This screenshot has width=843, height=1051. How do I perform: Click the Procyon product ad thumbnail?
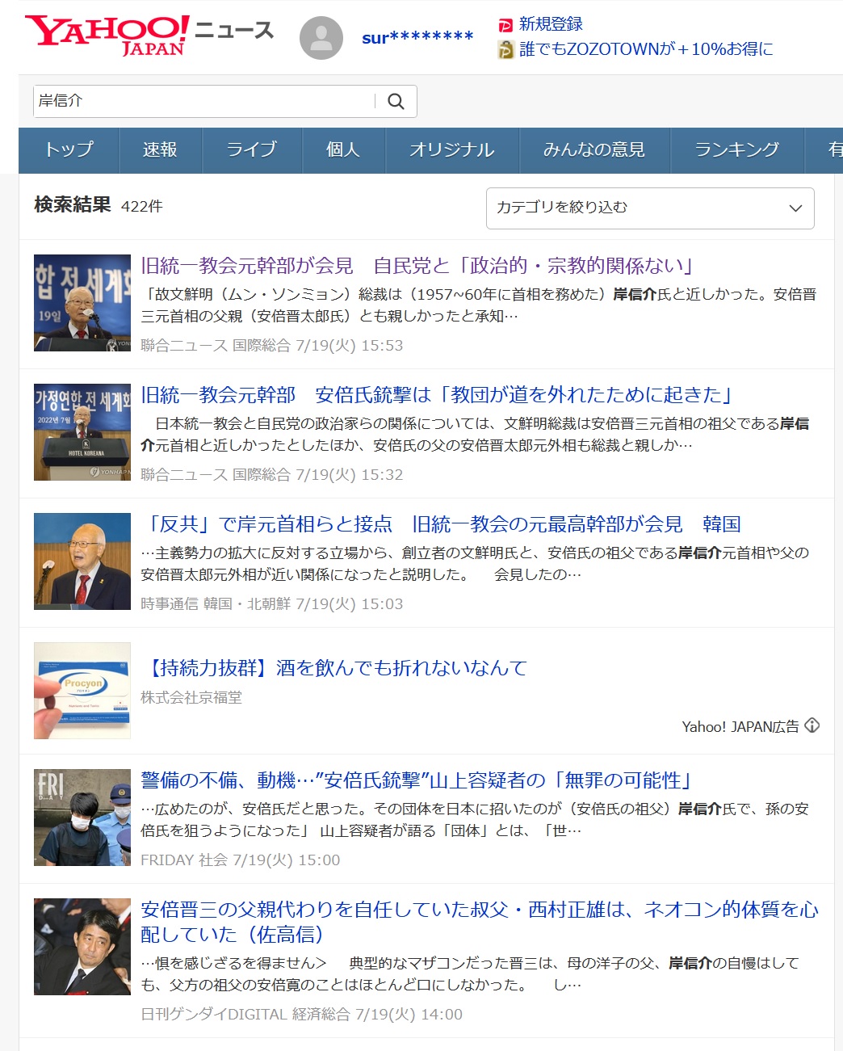click(82, 691)
